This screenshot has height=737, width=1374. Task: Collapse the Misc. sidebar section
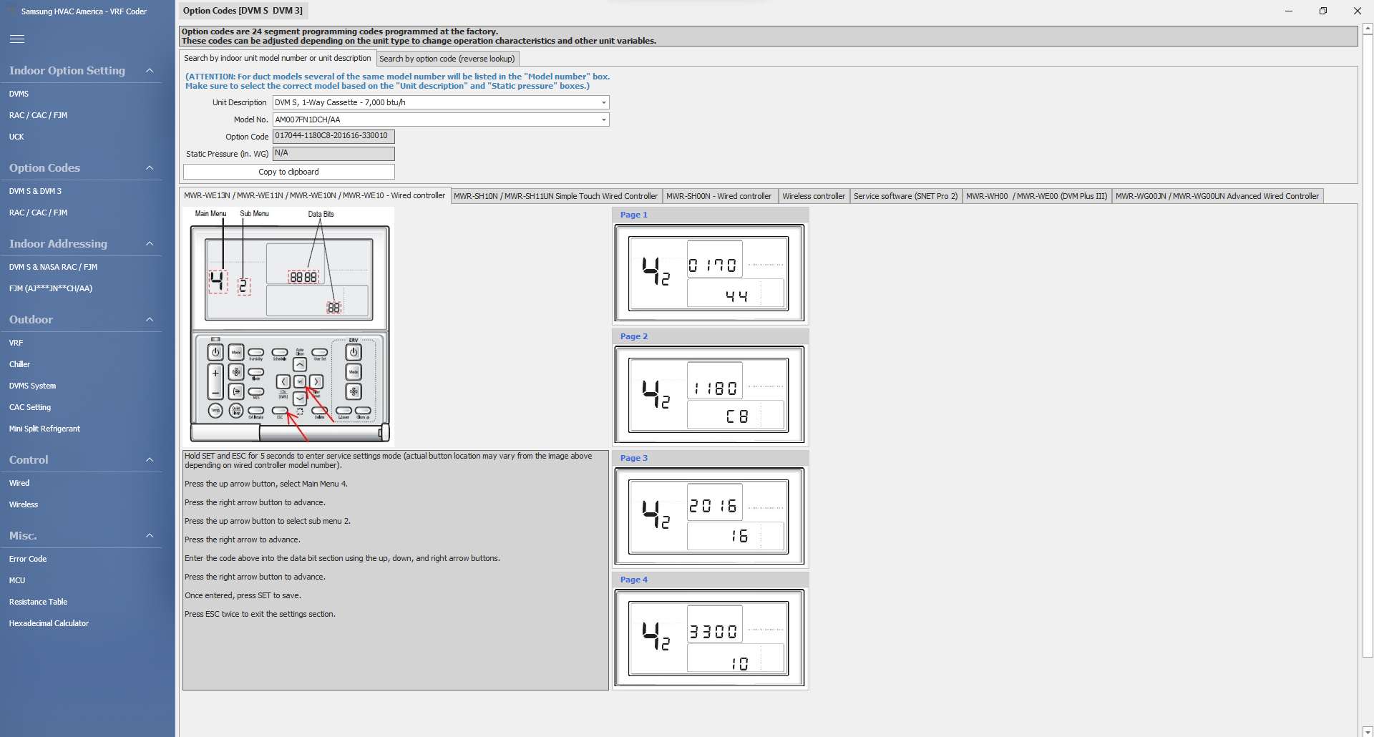(x=150, y=536)
